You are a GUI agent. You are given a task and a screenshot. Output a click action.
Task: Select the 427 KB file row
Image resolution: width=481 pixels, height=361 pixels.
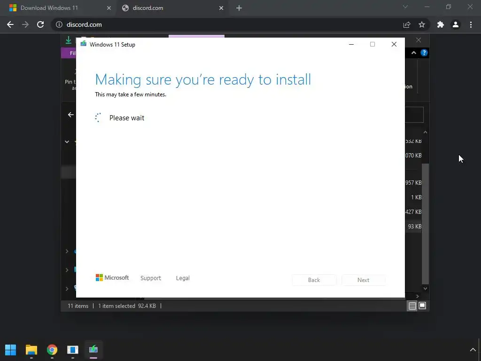click(x=413, y=212)
